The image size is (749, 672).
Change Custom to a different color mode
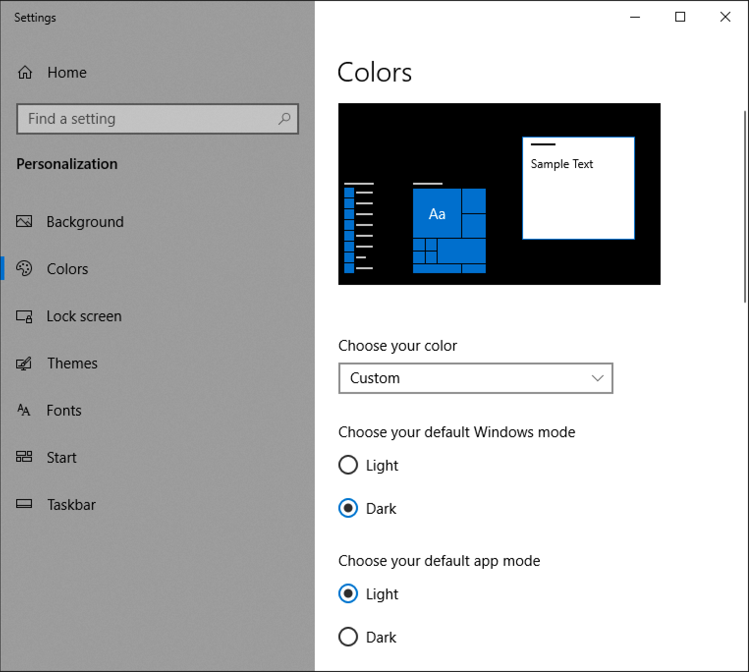click(475, 378)
